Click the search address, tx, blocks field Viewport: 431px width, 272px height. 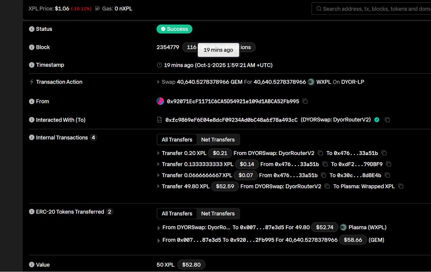point(371,9)
